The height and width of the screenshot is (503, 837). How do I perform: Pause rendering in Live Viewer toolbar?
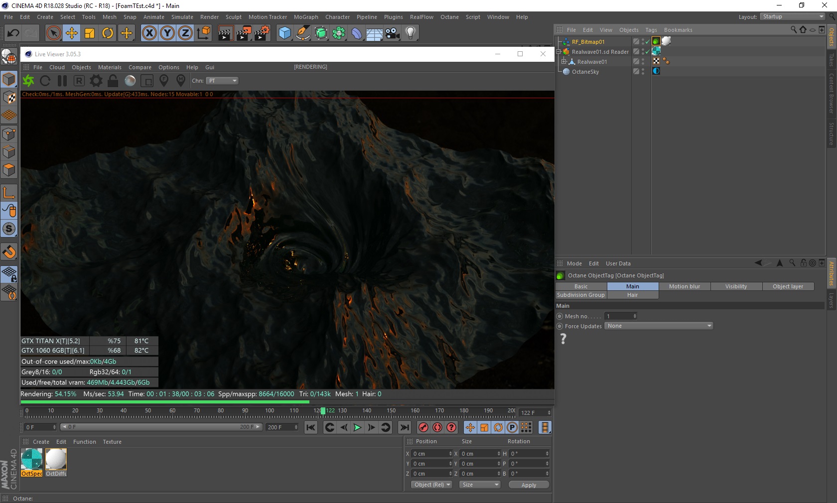(x=62, y=81)
